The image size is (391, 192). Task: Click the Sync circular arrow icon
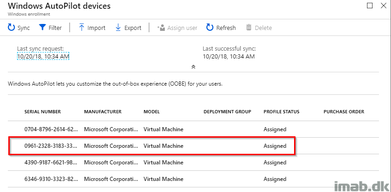pos(12,27)
